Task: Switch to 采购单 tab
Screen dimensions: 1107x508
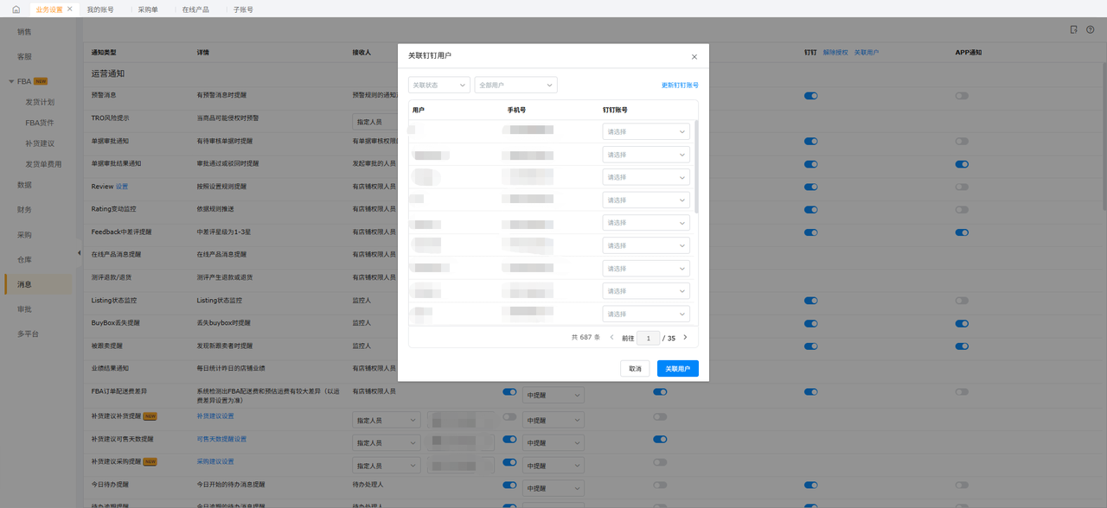Action: (x=148, y=10)
